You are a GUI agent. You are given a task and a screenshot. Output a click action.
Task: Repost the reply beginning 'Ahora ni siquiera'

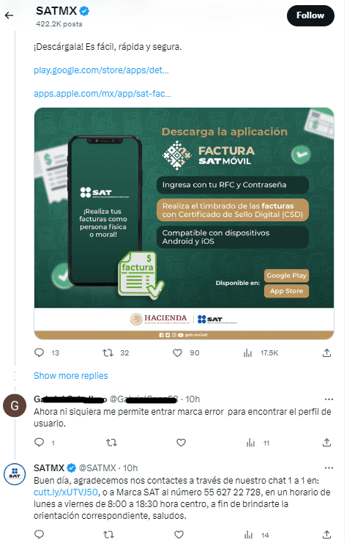click(111, 443)
